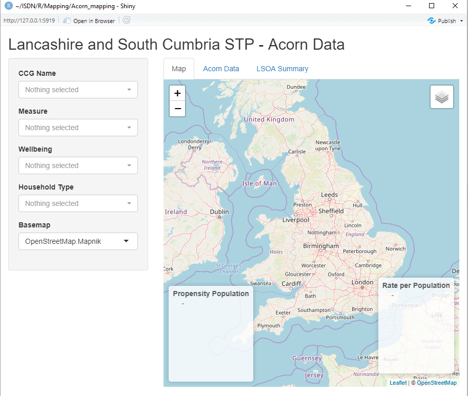Click the Guernsey label on the map
Viewport: 468px width, 396px height.
point(307,358)
